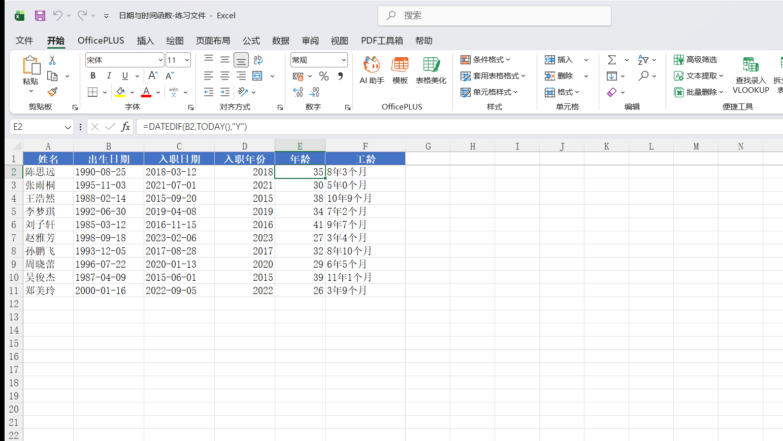Click the search box 搜索
The height and width of the screenshot is (441, 783).
(x=494, y=16)
